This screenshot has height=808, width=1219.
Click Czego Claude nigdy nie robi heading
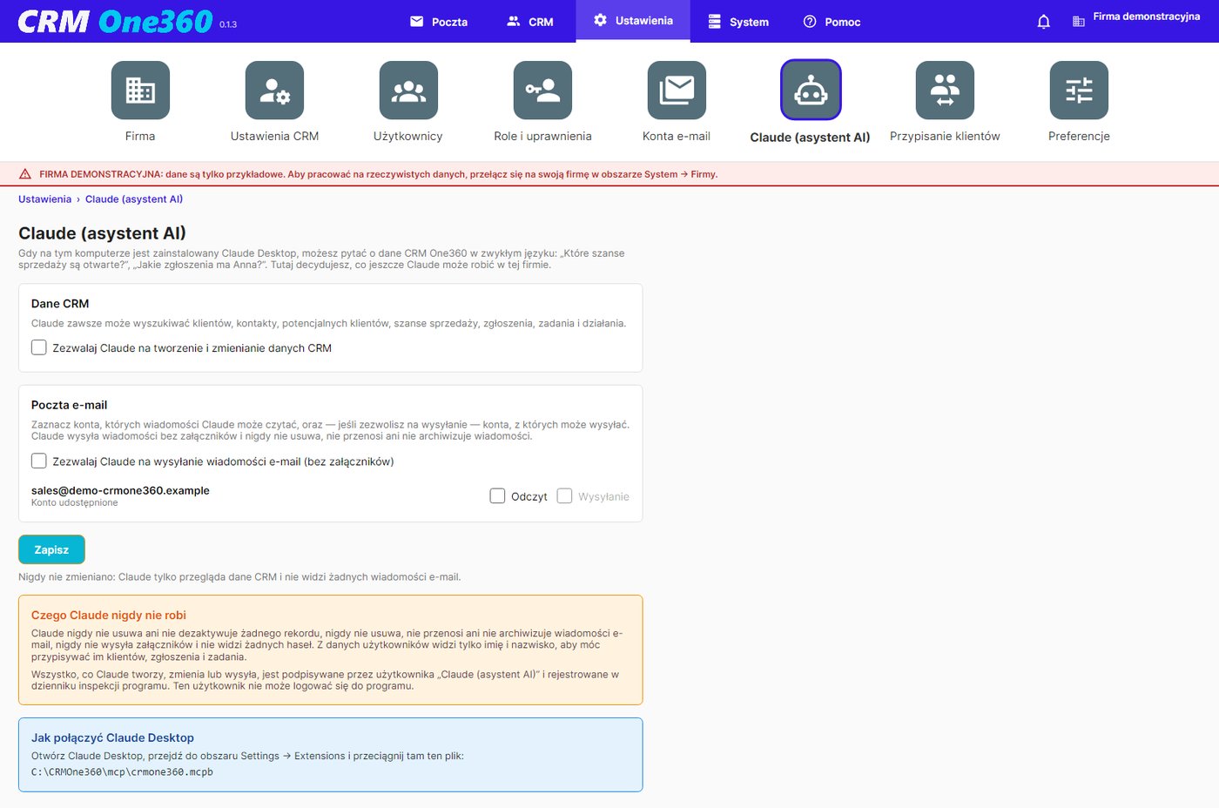109,615
